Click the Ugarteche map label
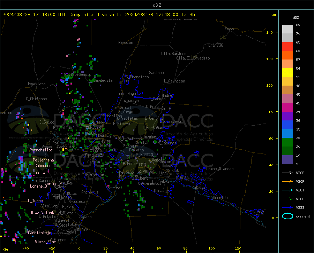The width and height of the screenshot is (314, 253). point(94,174)
